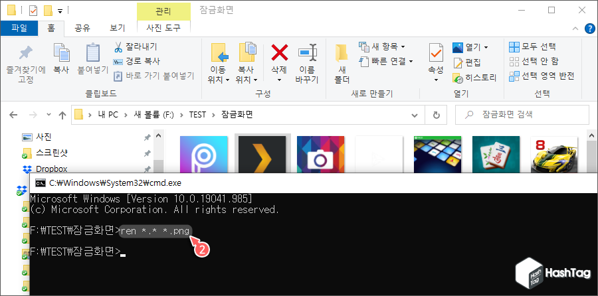The image size is (598, 296).
Task: Click 바로 가기 붙여넣기 (Paste shortcut)
Action: tap(154, 76)
